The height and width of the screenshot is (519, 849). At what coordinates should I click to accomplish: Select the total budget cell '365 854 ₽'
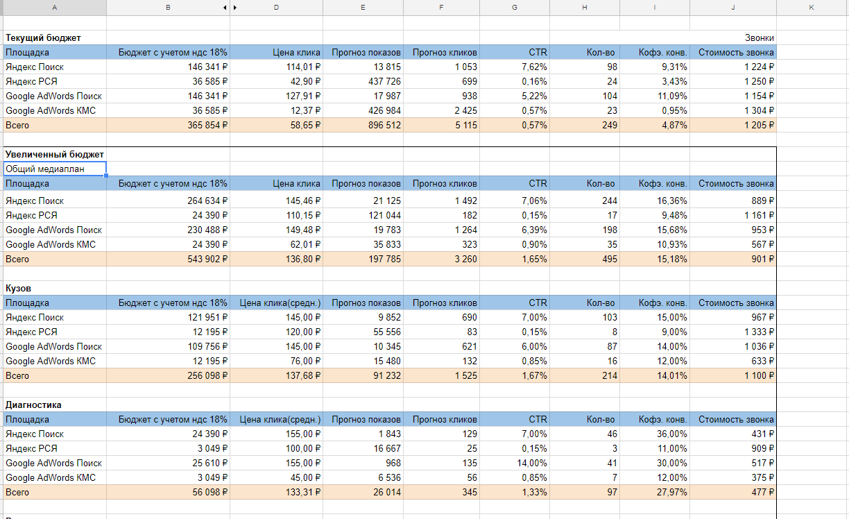point(168,125)
